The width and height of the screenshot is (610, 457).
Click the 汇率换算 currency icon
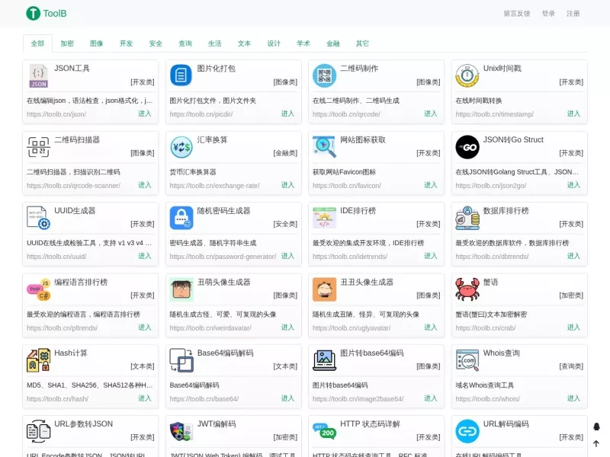click(x=181, y=147)
